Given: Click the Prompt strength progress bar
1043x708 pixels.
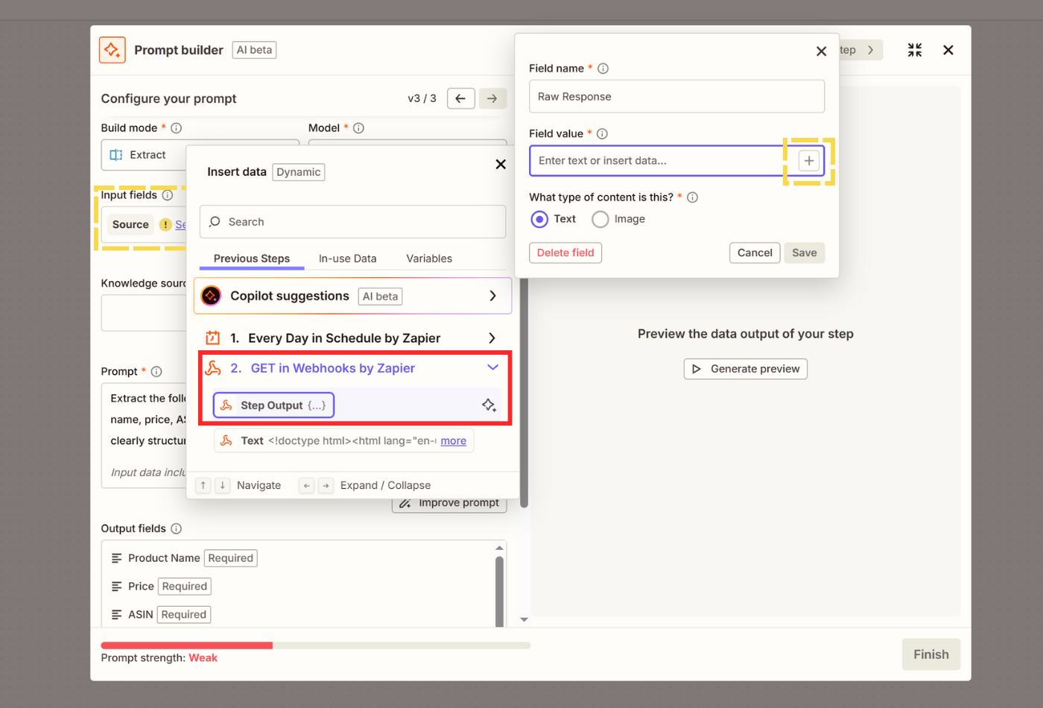Looking at the screenshot, I should click(315, 645).
